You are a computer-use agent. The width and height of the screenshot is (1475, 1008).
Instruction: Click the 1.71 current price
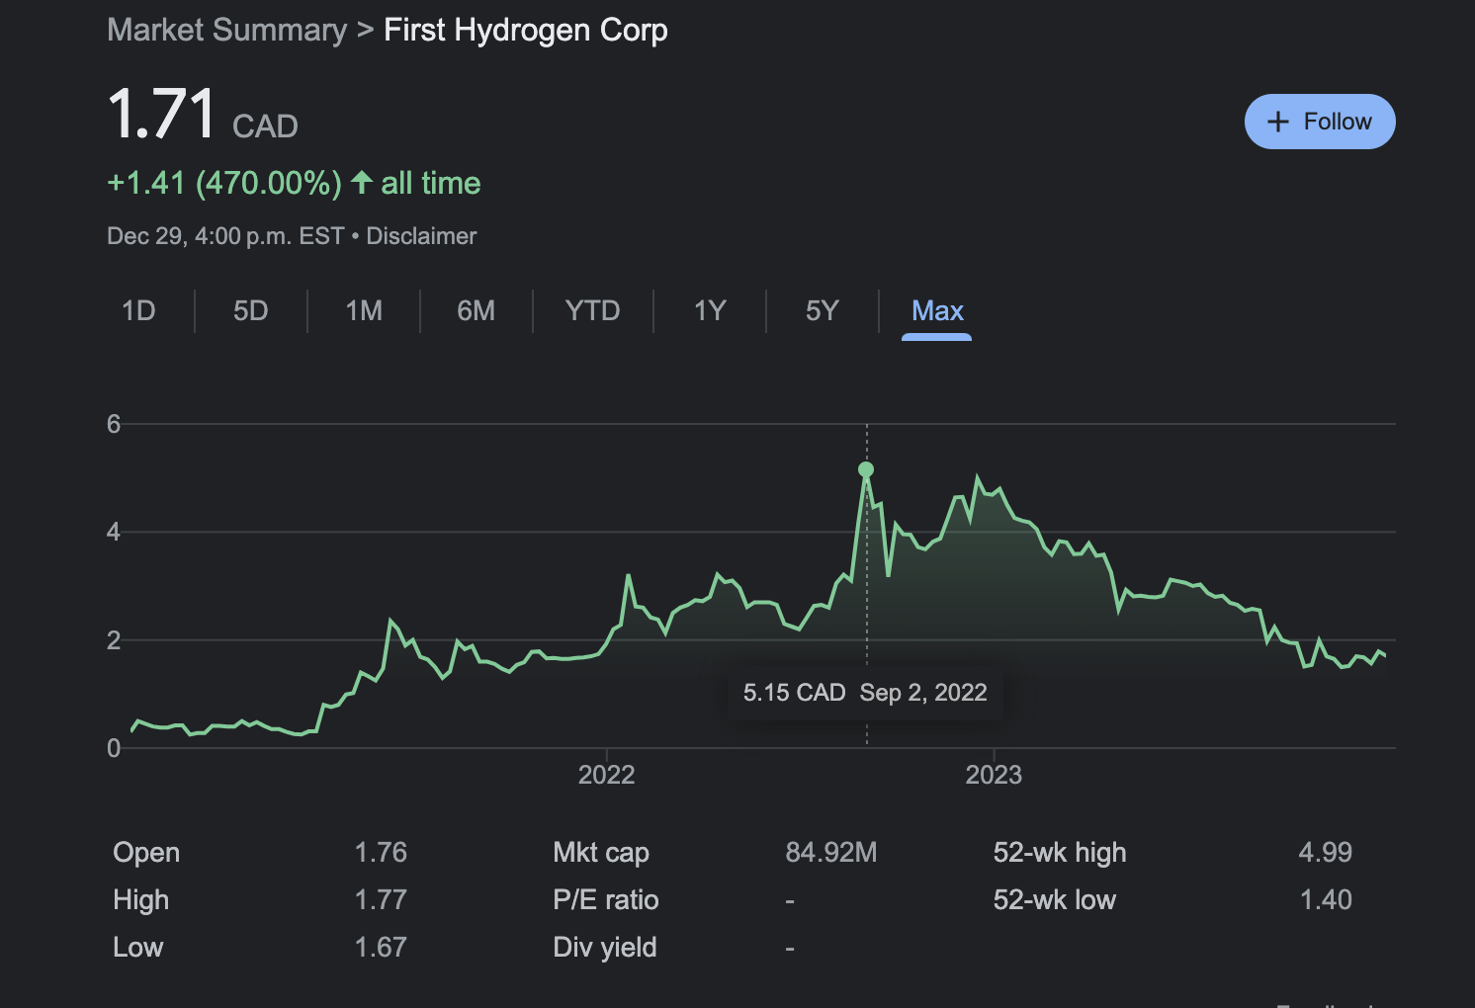[161, 114]
